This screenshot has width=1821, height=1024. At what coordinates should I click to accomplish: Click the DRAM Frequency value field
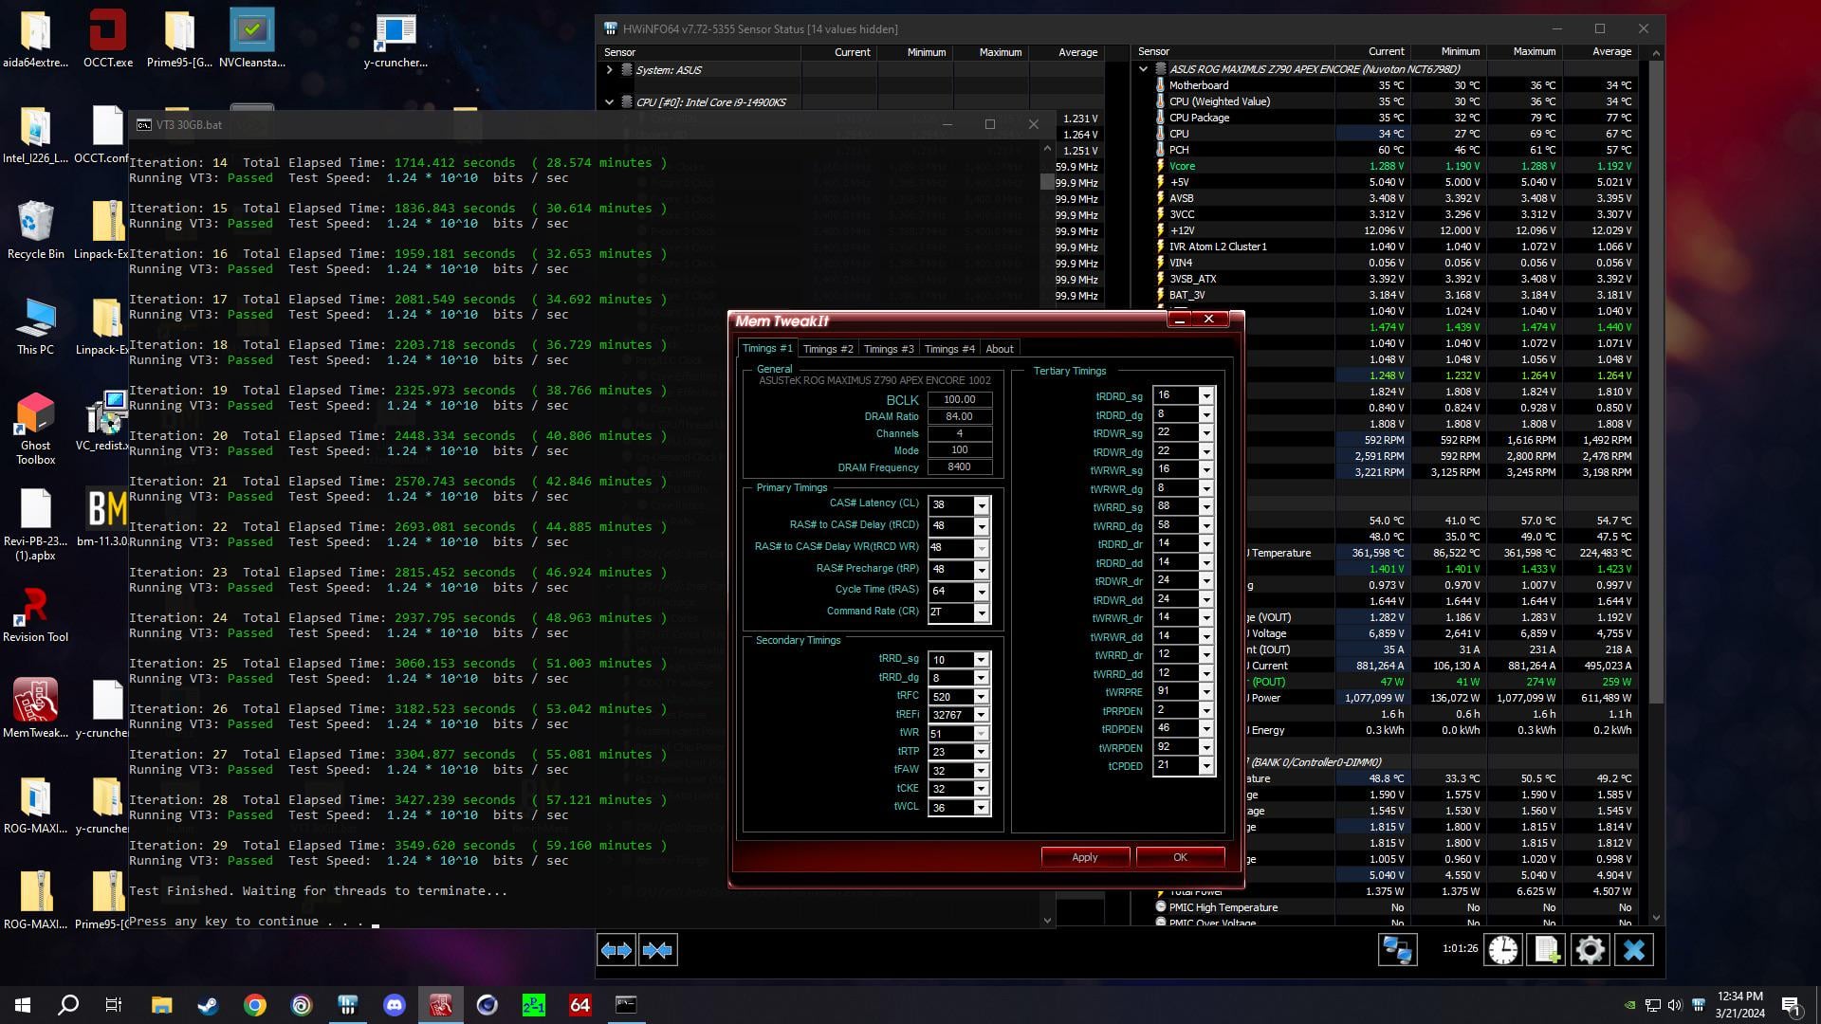click(x=959, y=467)
